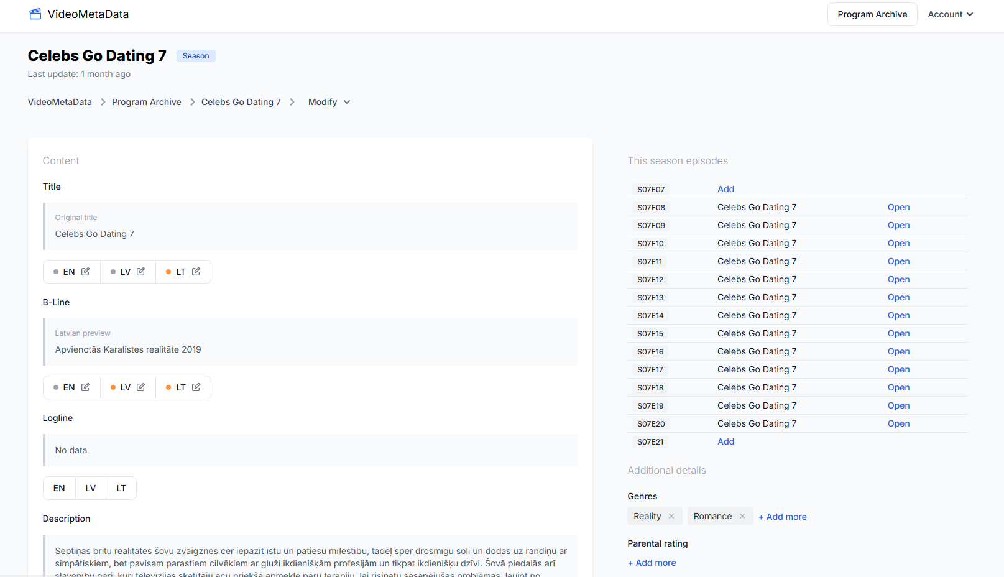Edit the EN B-Line text
The width and height of the screenshot is (1004, 577).
point(86,387)
